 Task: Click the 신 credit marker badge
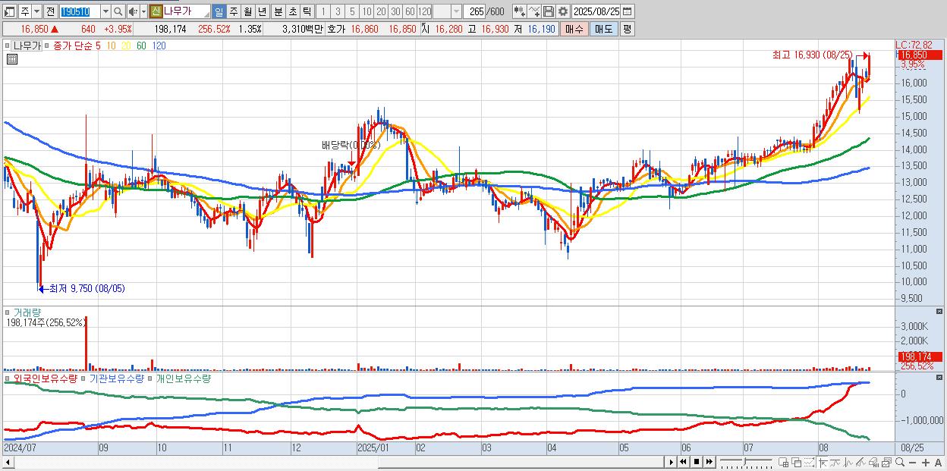coord(156,11)
